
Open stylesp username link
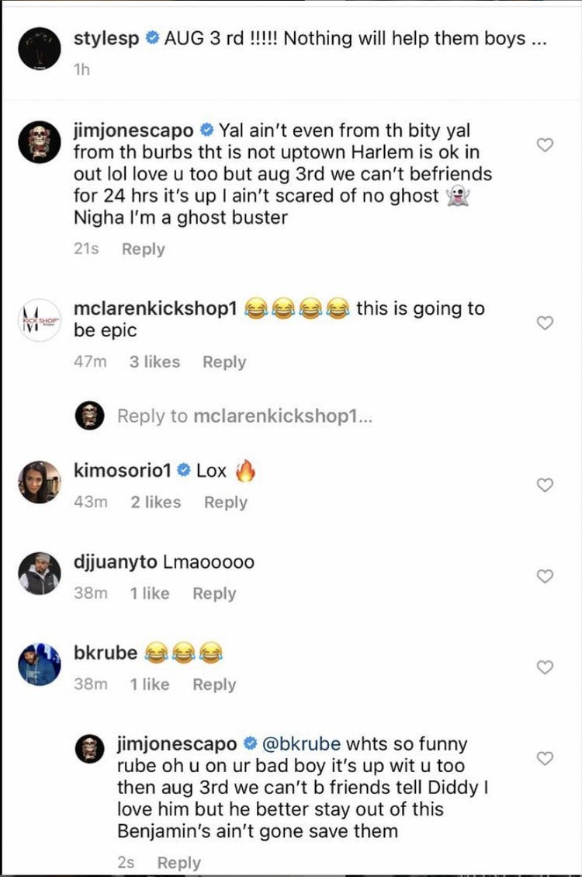pos(106,39)
